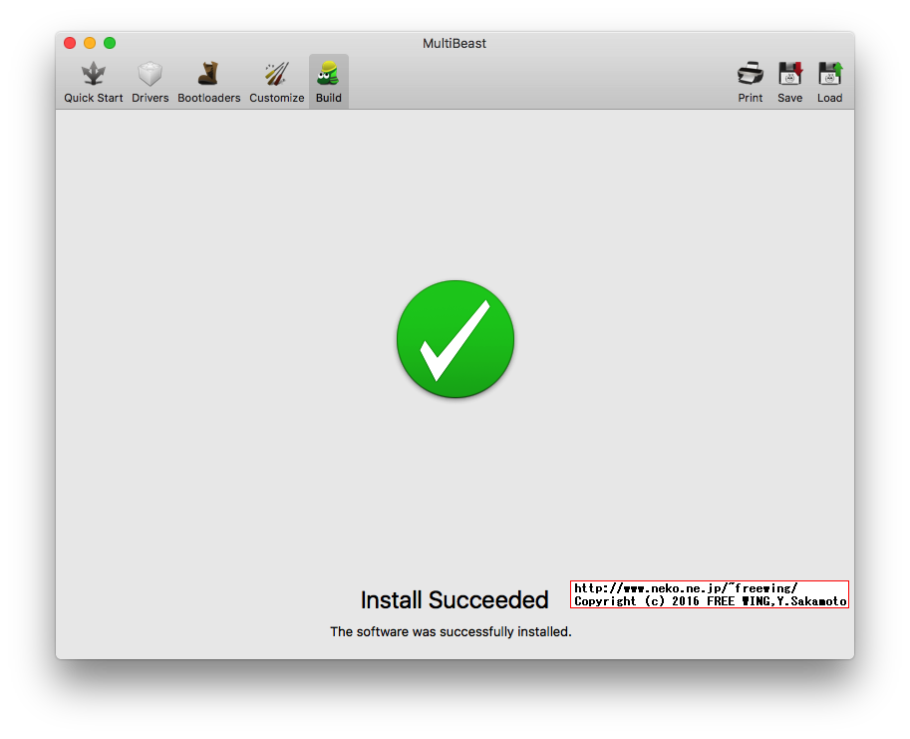
Task: Click the green success checkmark image
Action: click(455, 339)
